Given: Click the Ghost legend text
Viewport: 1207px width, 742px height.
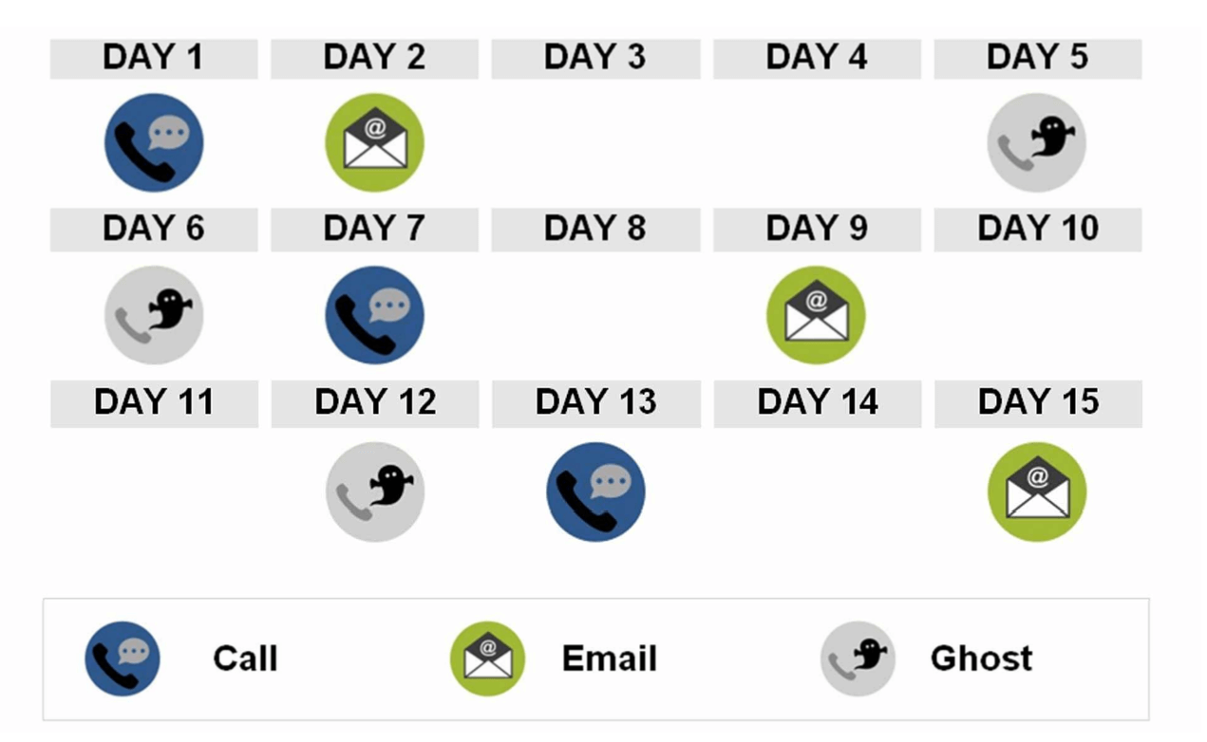Looking at the screenshot, I should (x=982, y=659).
